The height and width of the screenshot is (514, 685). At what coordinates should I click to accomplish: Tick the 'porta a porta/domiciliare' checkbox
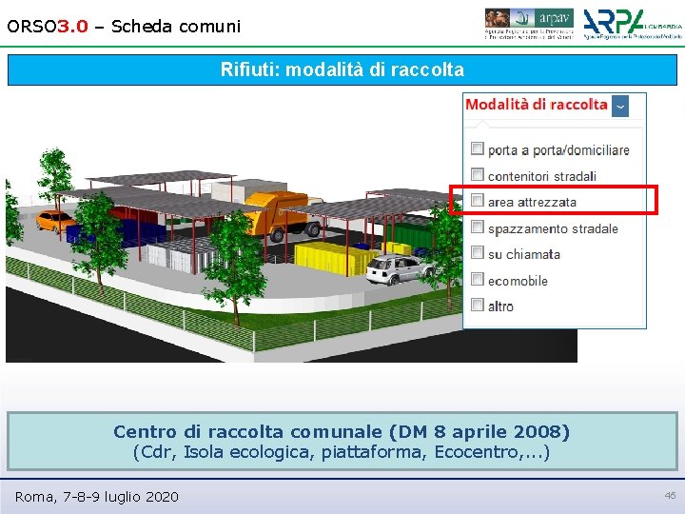coord(477,148)
